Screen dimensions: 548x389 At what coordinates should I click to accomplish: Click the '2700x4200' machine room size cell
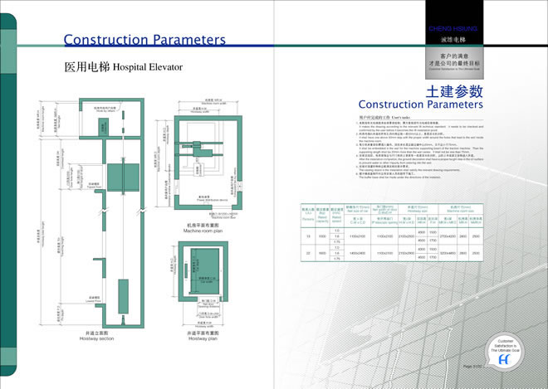448,236
